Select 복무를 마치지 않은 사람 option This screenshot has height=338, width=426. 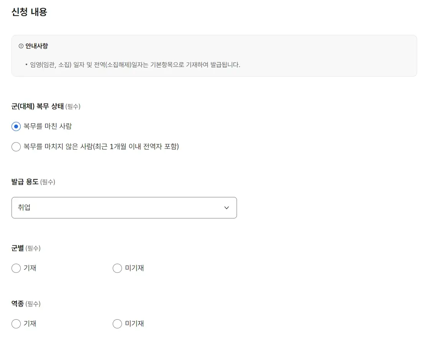click(16, 147)
